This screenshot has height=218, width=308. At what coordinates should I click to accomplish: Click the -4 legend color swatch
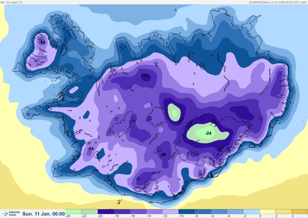point(235,212)
